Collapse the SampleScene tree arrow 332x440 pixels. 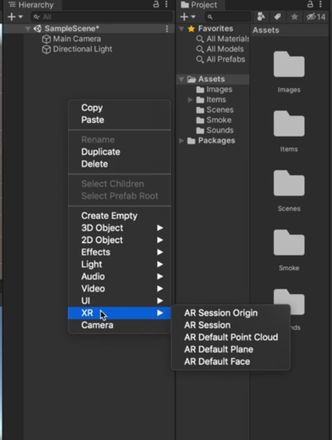(x=28, y=29)
